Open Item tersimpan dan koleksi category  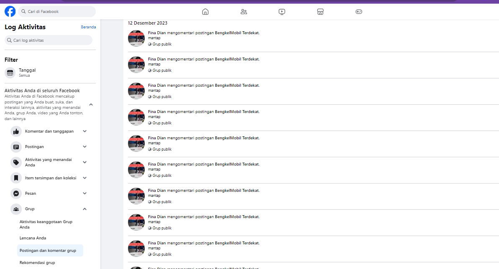(51, 178)
